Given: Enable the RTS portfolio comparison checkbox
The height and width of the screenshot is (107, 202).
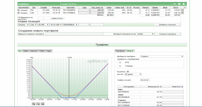Looking at the screenshot, I should point(120,62).
